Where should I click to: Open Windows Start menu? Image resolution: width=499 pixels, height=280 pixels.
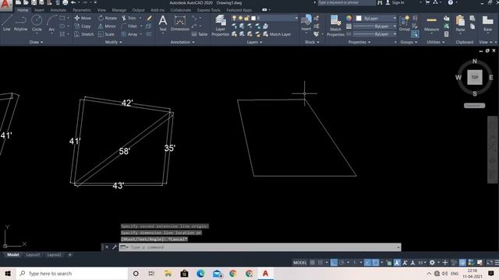point(8,273)
